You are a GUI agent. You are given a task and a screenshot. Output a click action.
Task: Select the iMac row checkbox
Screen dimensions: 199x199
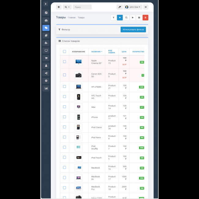64,107
